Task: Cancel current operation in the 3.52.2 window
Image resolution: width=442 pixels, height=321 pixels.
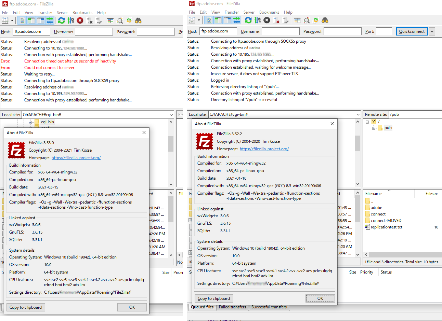Action: [267, 20]
